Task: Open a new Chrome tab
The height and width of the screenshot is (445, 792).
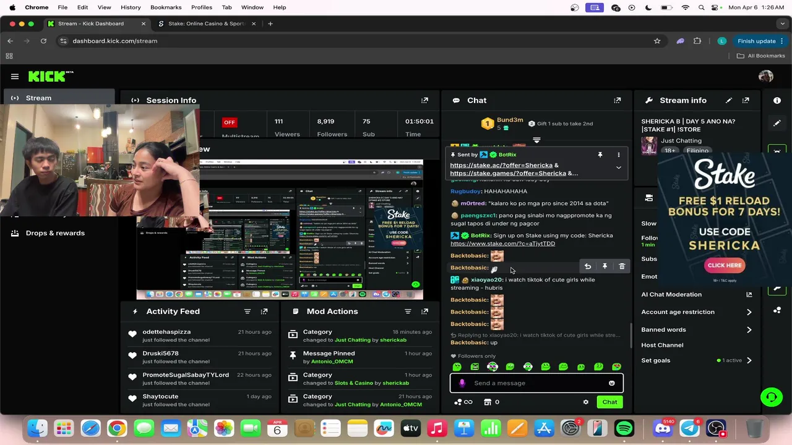Action: 270,23
